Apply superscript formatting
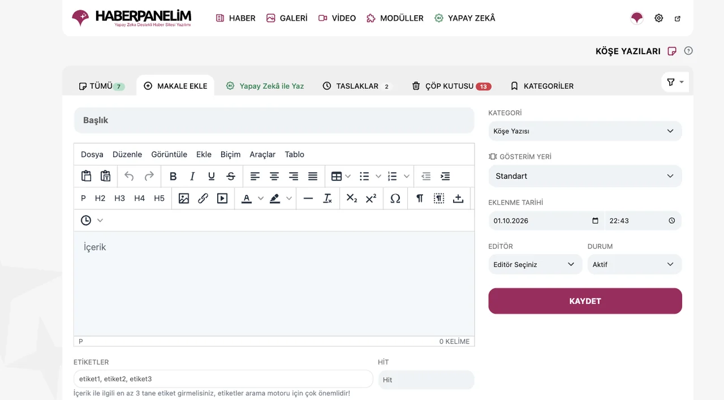 (x=371, y=198)
